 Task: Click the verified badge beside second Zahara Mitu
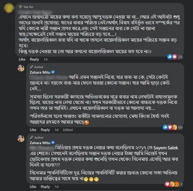tap(53, 143)
